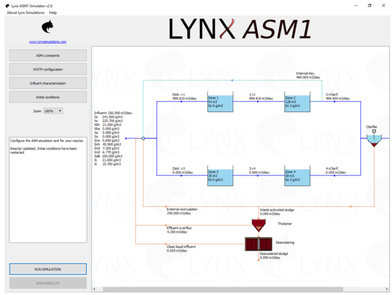
Task: Click the scrollbar right arrow
Action: [387, 289]
